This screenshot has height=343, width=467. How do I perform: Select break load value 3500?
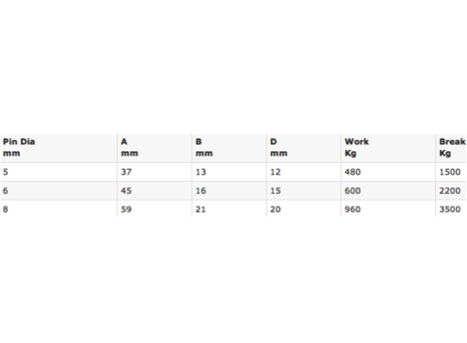(x=450, y=209)
